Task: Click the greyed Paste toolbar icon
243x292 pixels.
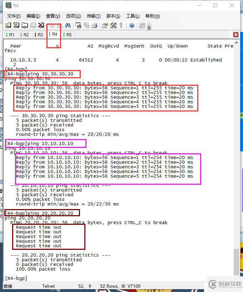Action: click(x=59, y=25)
